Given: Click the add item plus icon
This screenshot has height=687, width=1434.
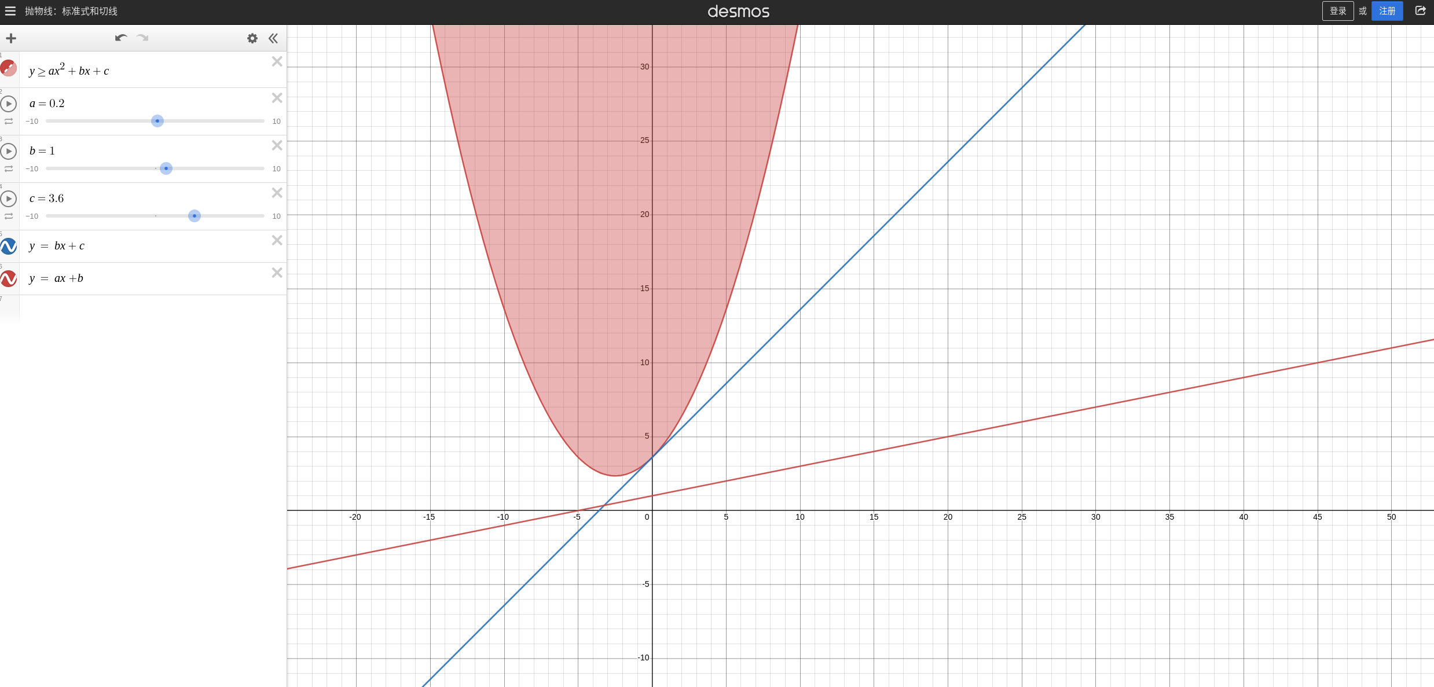Looking at the screenshot, I should tap(11, 38).
